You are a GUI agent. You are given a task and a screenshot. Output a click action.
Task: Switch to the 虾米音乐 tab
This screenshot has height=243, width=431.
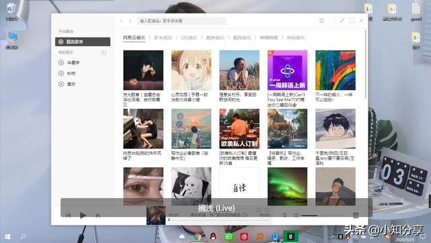pyautogui.click(x=163, y=38)
